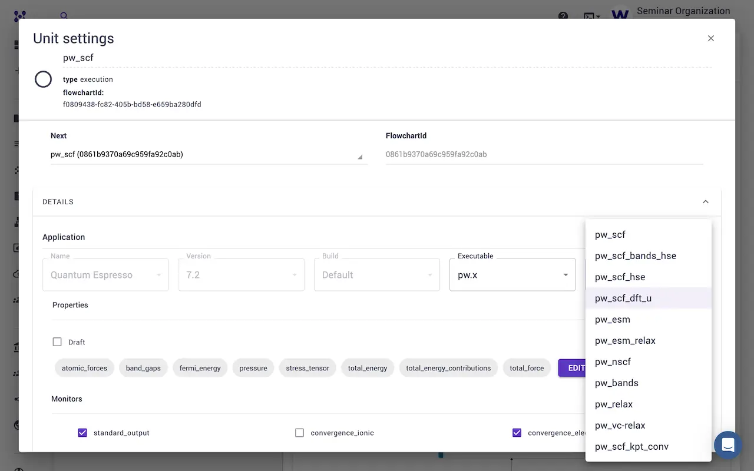Open the Executable pw.x dropdown
The width and height of the screenshot is (754, 471).
[512, 275]
